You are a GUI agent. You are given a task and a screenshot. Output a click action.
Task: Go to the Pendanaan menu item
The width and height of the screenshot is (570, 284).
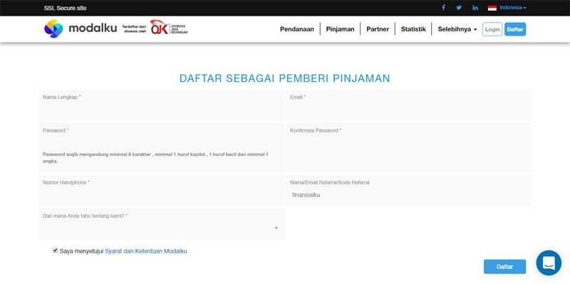tap(297, 29)
